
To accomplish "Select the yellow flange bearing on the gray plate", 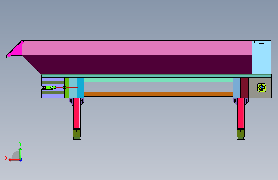I will coord(262,88).
